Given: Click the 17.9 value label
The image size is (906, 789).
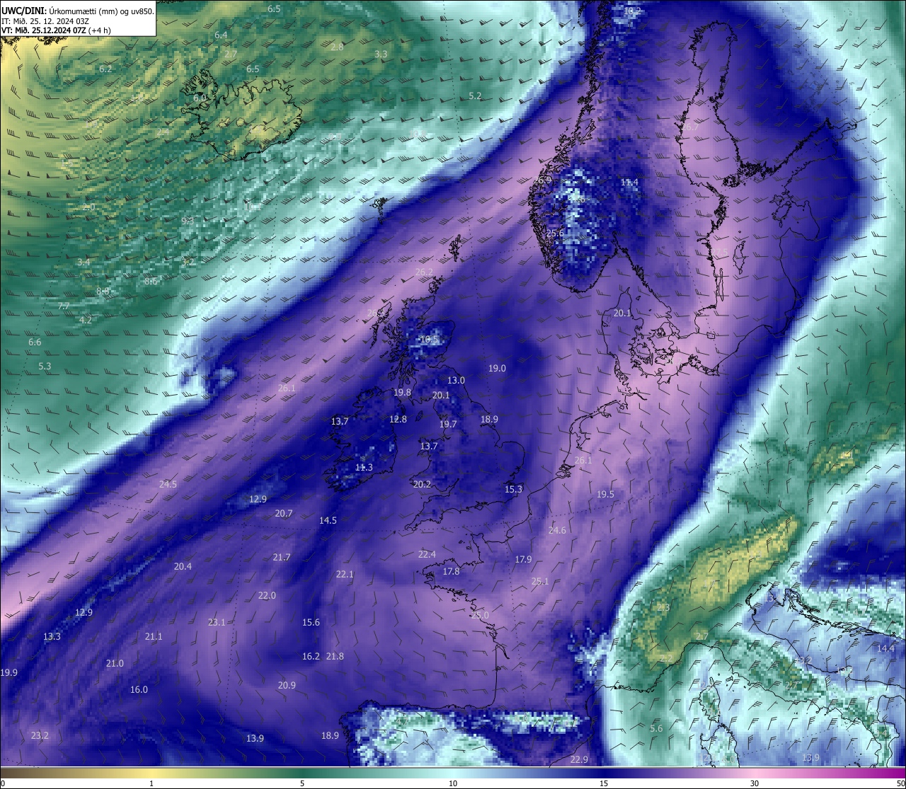Looking at the screenshot, I should click(x=523, y=559).
